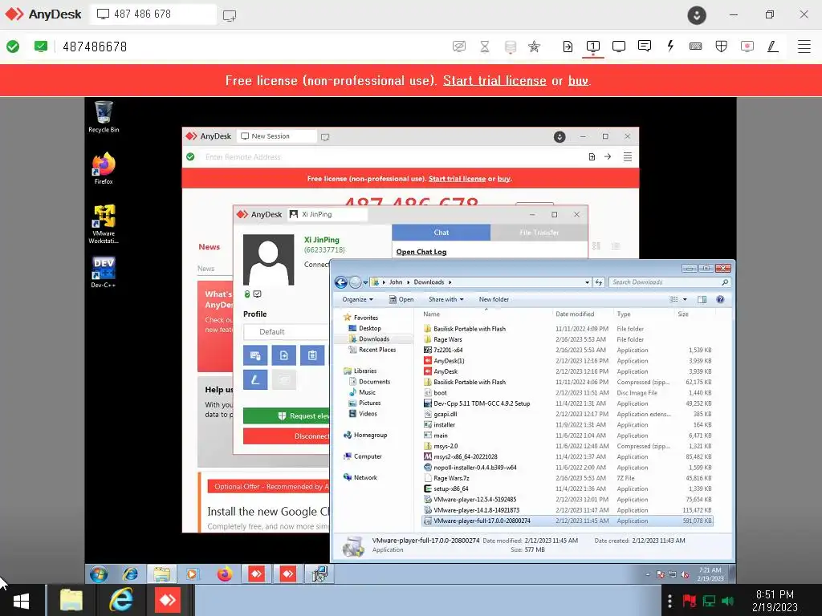This screenshot has width=822, height=616.
Task: Open recent pages dropdown next to Forward
Action: pos(365,282)
